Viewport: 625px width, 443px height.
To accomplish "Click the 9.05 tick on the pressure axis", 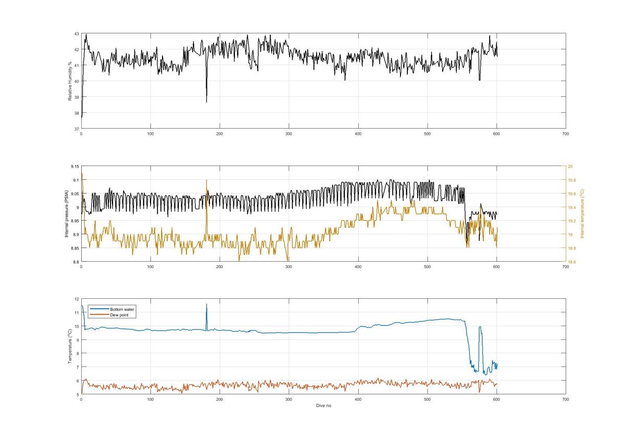I will tap(75, 194).
